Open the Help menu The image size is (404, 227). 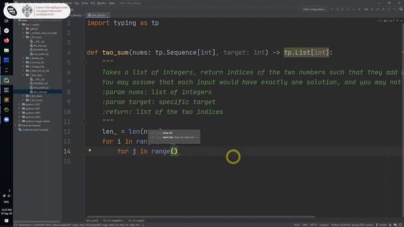click(112, 3)
